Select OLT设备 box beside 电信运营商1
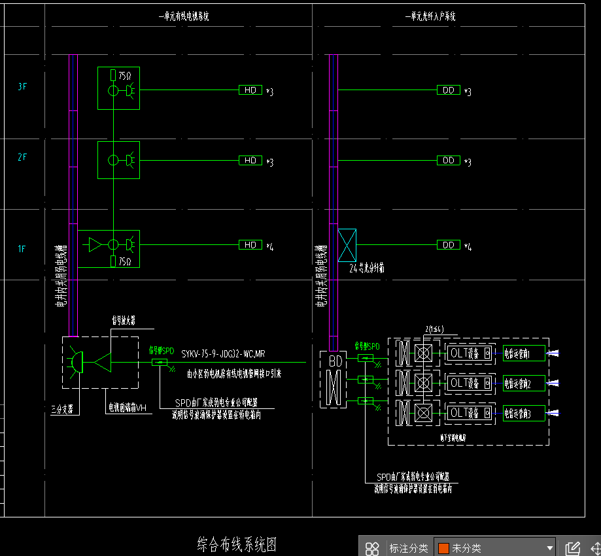601x556 pixels. [x=470, y=353]
